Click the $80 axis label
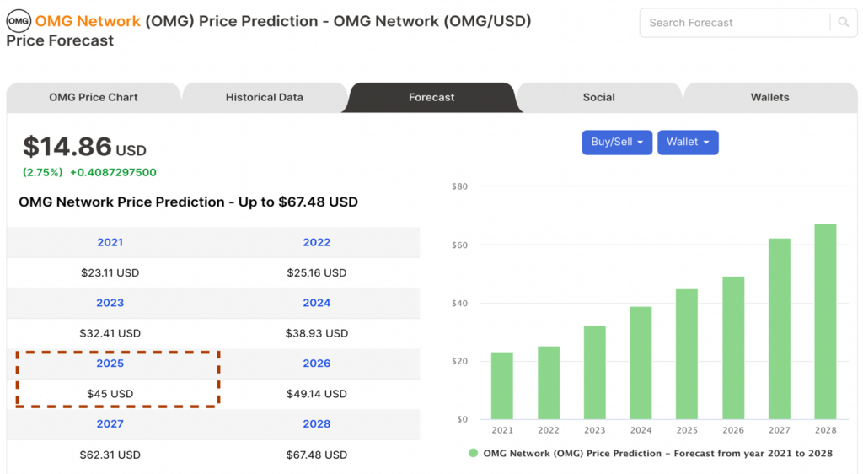Screen dimensions: 863x474 pos(459,186)
